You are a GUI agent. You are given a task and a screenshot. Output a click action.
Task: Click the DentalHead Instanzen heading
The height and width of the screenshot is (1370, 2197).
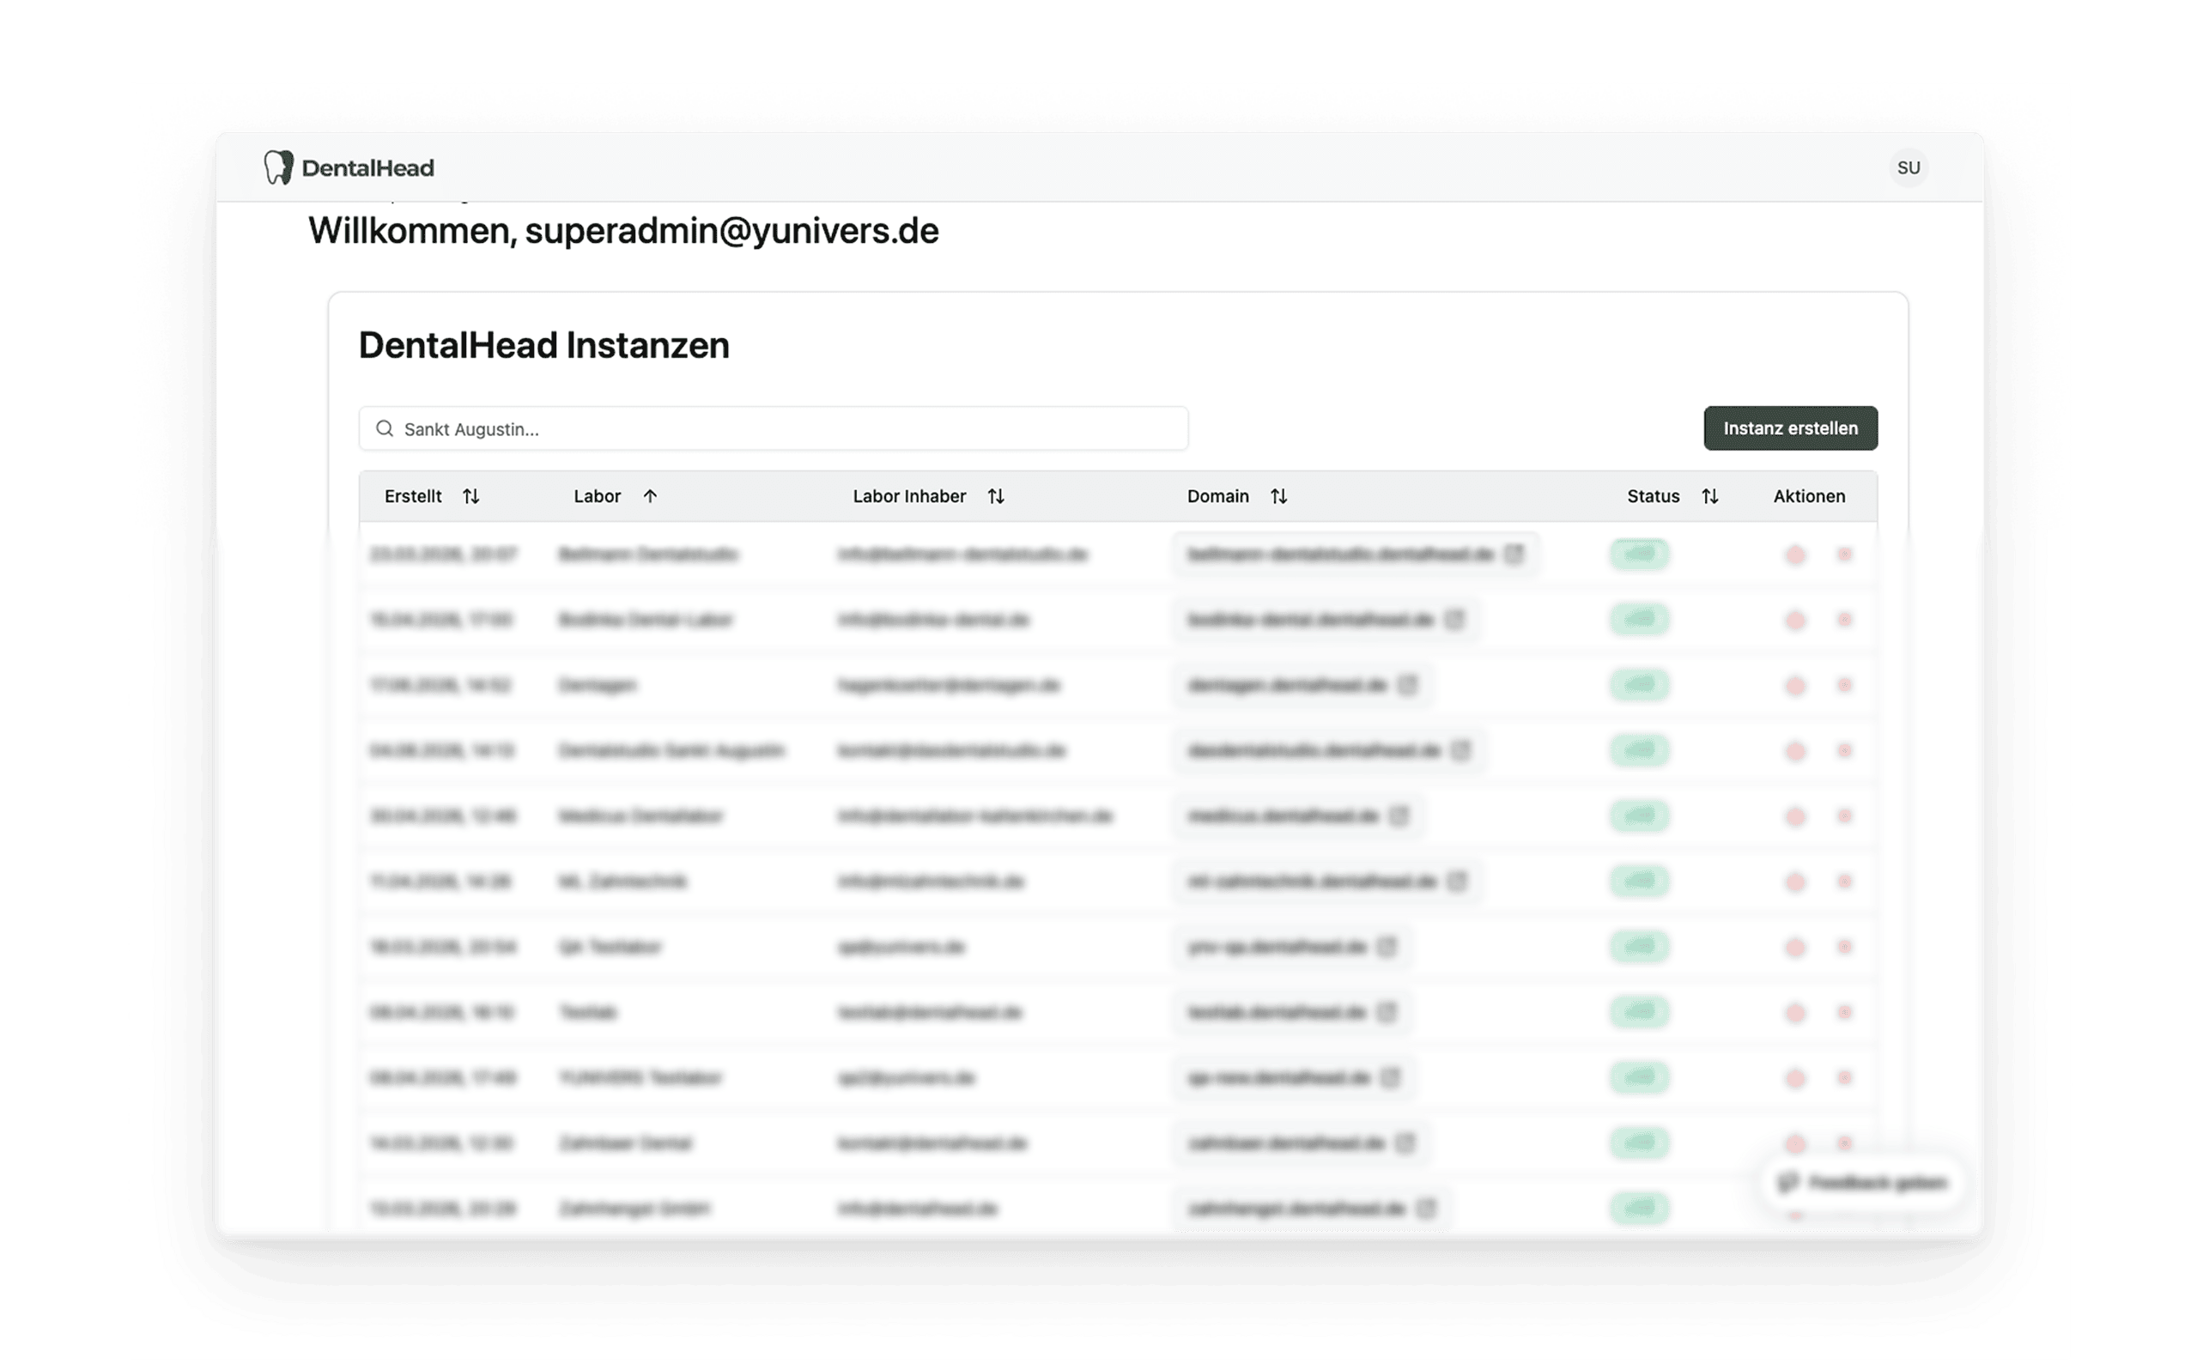543,345
